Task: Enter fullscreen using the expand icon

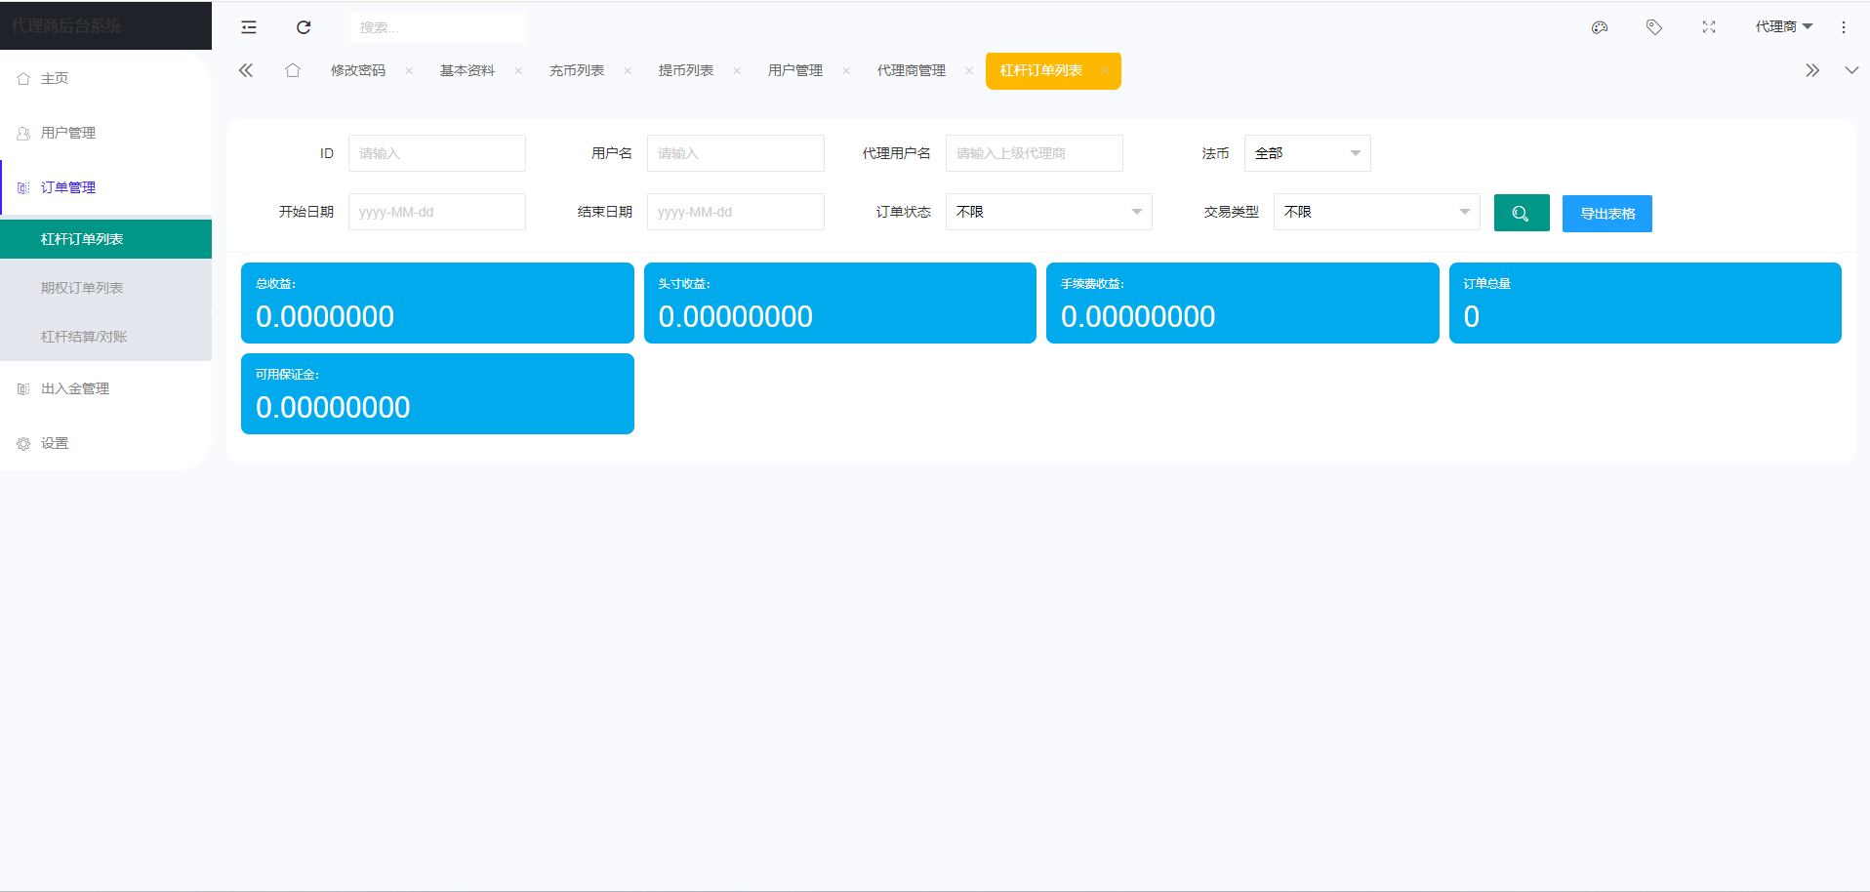Action: tap(1709, 26)
